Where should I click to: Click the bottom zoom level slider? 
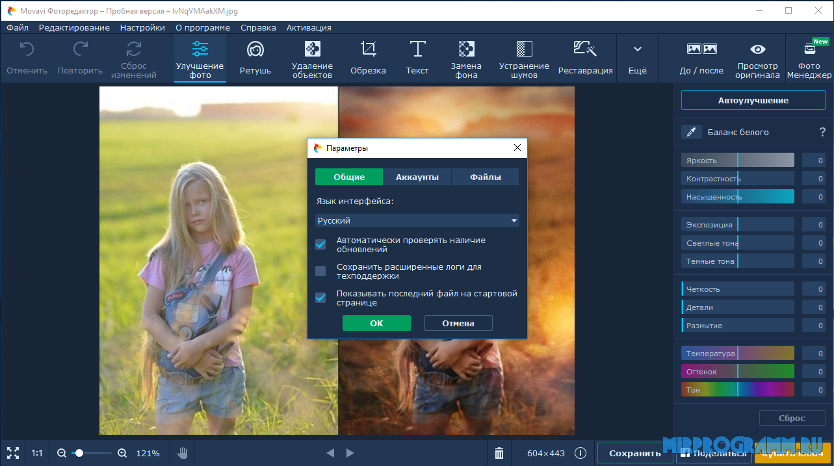91,453
